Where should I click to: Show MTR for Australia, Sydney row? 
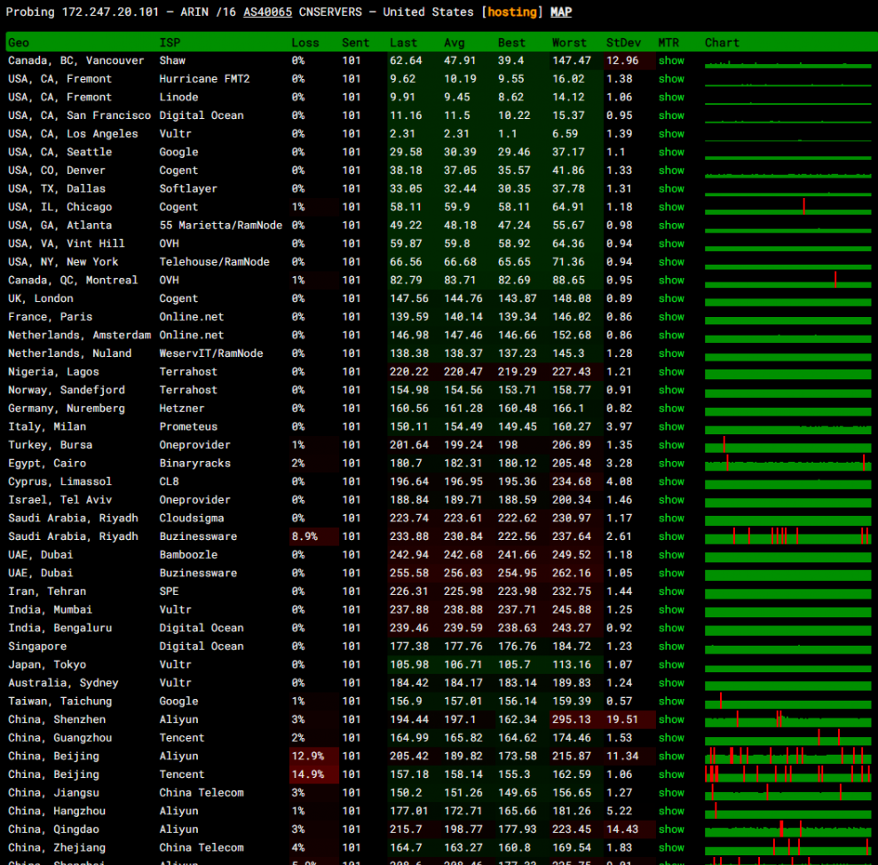671,683
